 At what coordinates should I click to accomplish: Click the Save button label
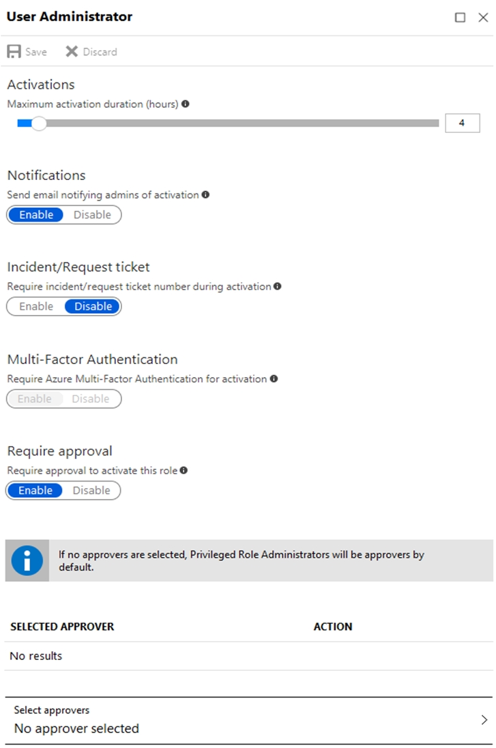35,52
